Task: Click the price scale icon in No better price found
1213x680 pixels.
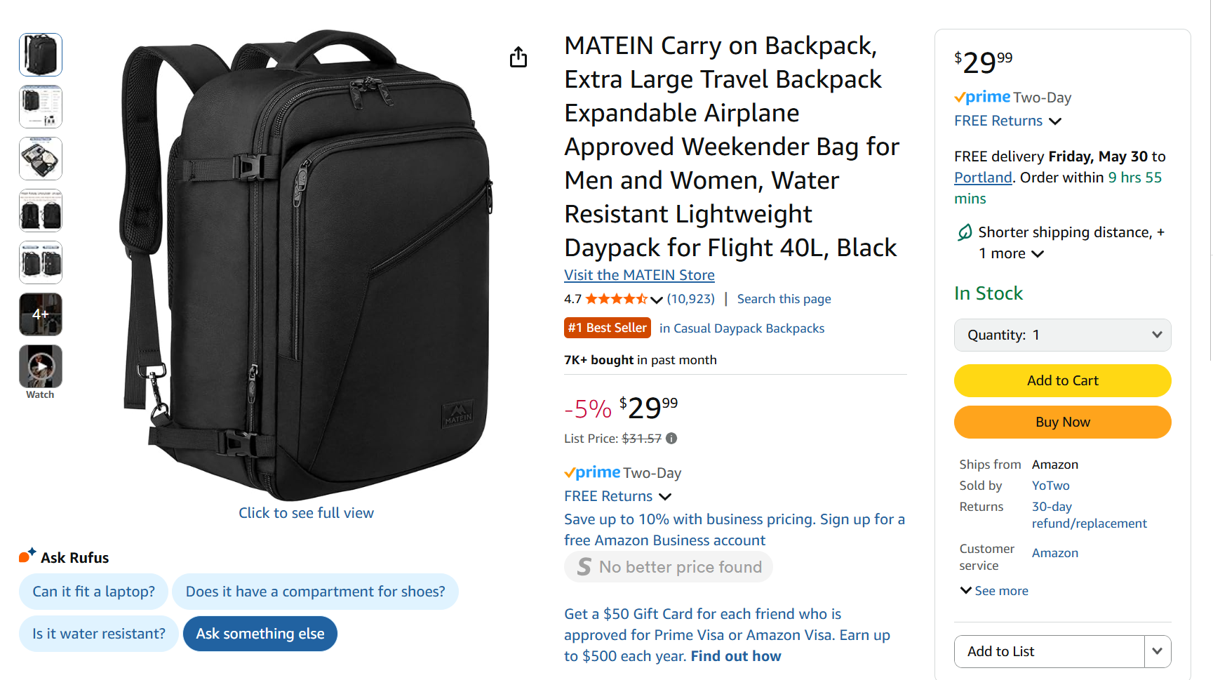Action: coord(583,566)
